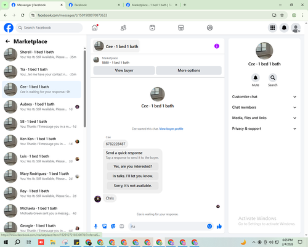The image size is (308, 247).
Task: Switch to the Marketplace - 1 bed 1 bath tab
Action: click(x=152, y=5)
